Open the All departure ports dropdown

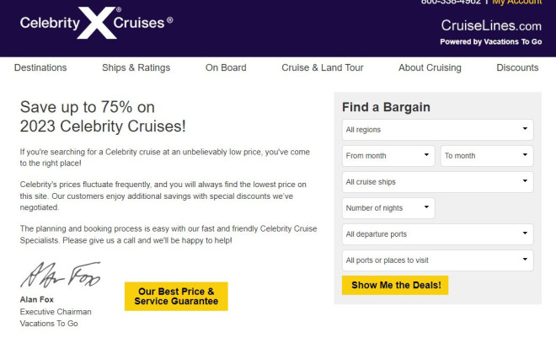(x=437, y=234)
